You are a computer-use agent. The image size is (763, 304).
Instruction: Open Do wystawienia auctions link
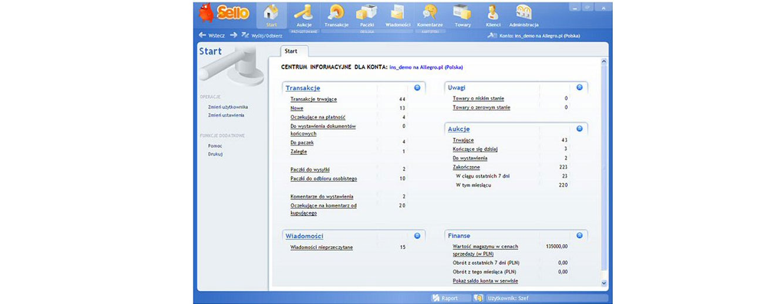tap(470, 158)
